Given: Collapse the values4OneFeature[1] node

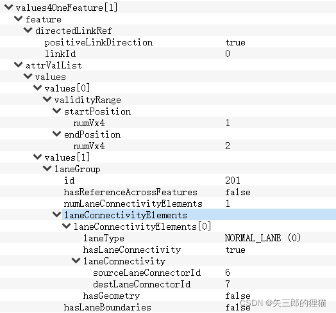Looking at the screenshot, I should (x=8, y=7).
